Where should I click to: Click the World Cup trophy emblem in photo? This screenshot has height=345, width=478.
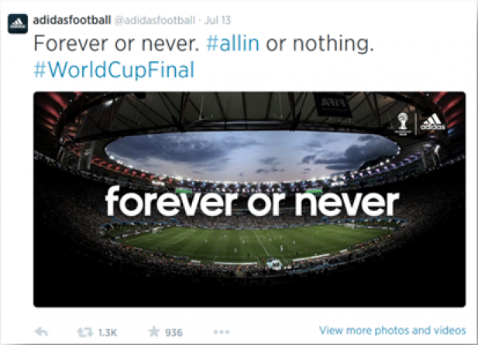point(403,123)
